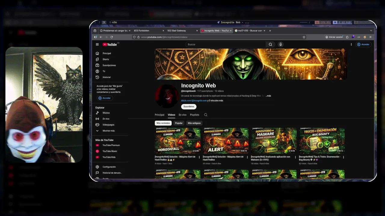Viewport: 385px width, 216px height.
Task: Switch to workspace 3 in status bar
Action: (104, 22)
